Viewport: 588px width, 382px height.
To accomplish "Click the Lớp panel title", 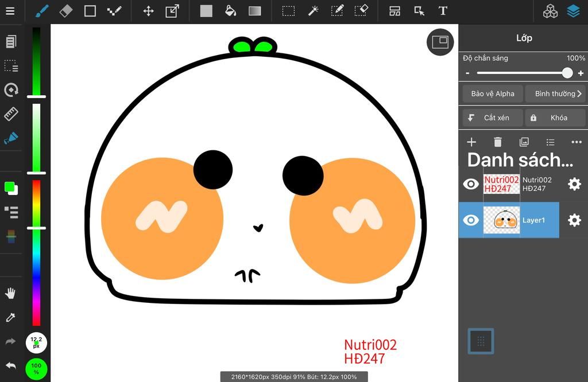I will 524,38.
